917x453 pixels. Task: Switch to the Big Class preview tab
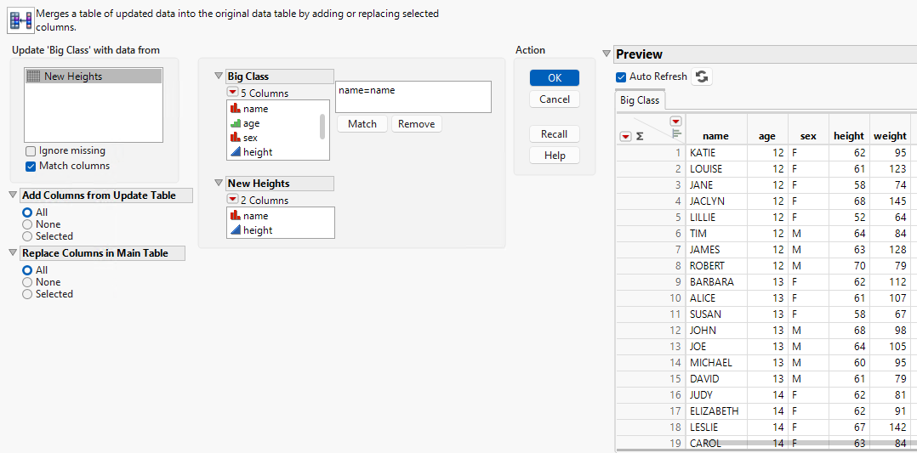click(x=640, y=100)
